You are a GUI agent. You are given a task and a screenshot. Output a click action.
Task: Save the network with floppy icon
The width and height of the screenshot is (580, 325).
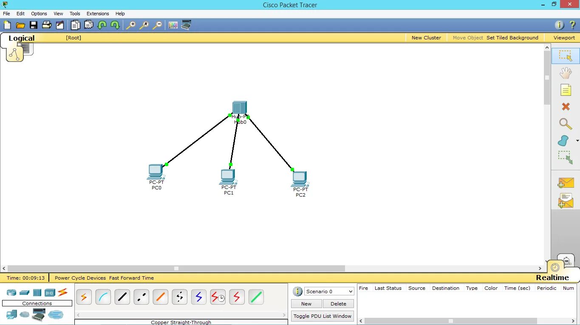click(x=34, y=25)
